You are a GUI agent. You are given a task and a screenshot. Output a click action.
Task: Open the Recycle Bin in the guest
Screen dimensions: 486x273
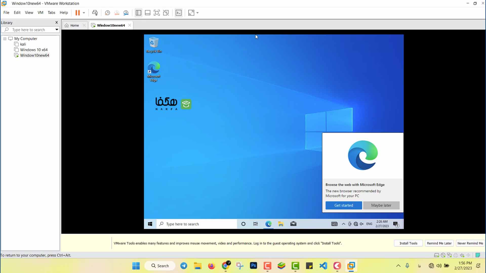pyautogui.click(x=154, y=45)
